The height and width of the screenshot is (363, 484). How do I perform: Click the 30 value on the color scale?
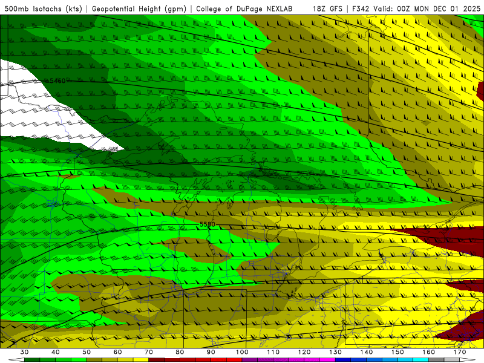click(x=24, y=352)
